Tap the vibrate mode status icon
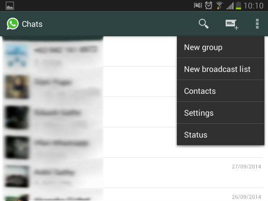The image size is (268, 201). 198,5
